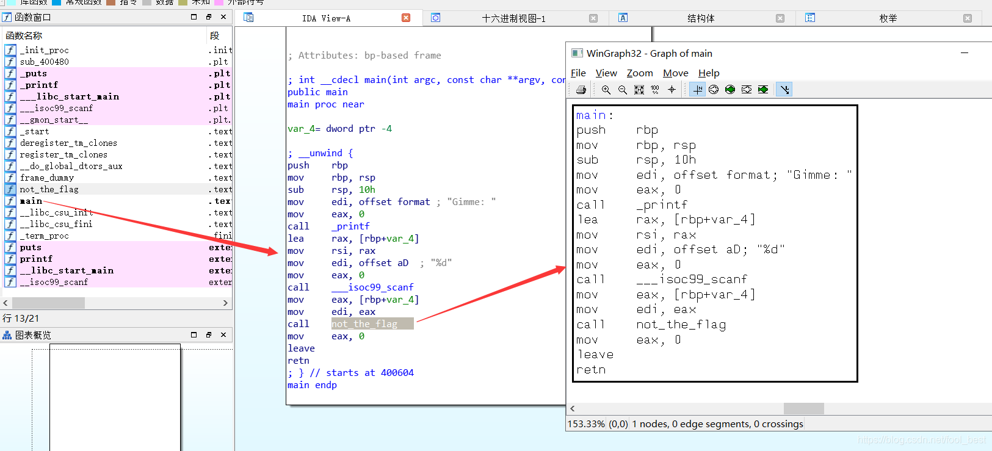The height and width of the screenshot is (451, 992).
Task: Select main in function list
Action: click(118, 201)
